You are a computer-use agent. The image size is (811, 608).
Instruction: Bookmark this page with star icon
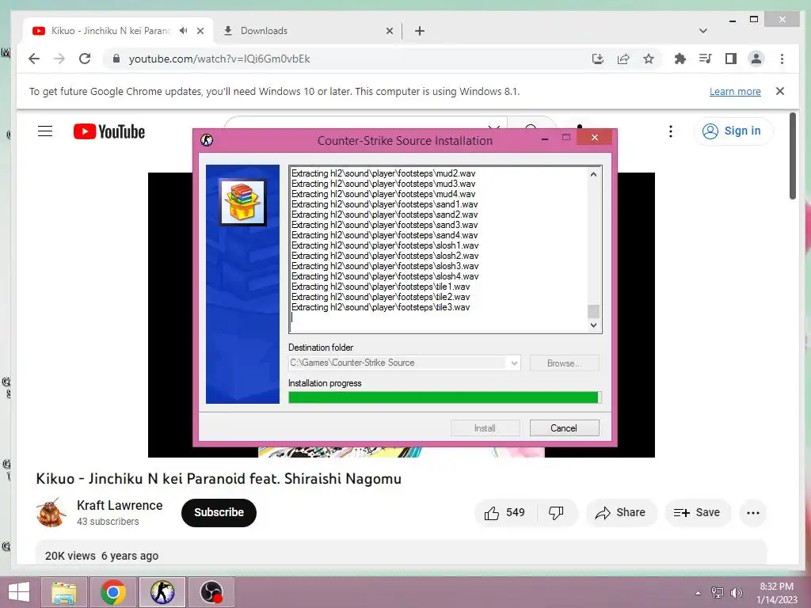coord(649,59)
